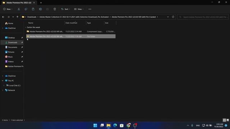Open the New item dropdown
The height and width of the screenshot is (129, 230).
tap(8, 9)
